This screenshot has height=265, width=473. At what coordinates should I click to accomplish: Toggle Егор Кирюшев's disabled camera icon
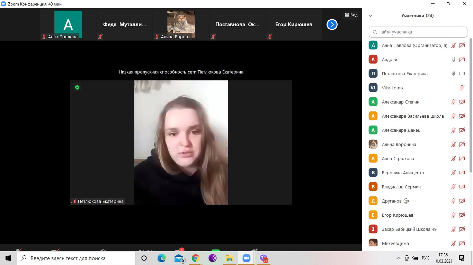tap(462, 215)
